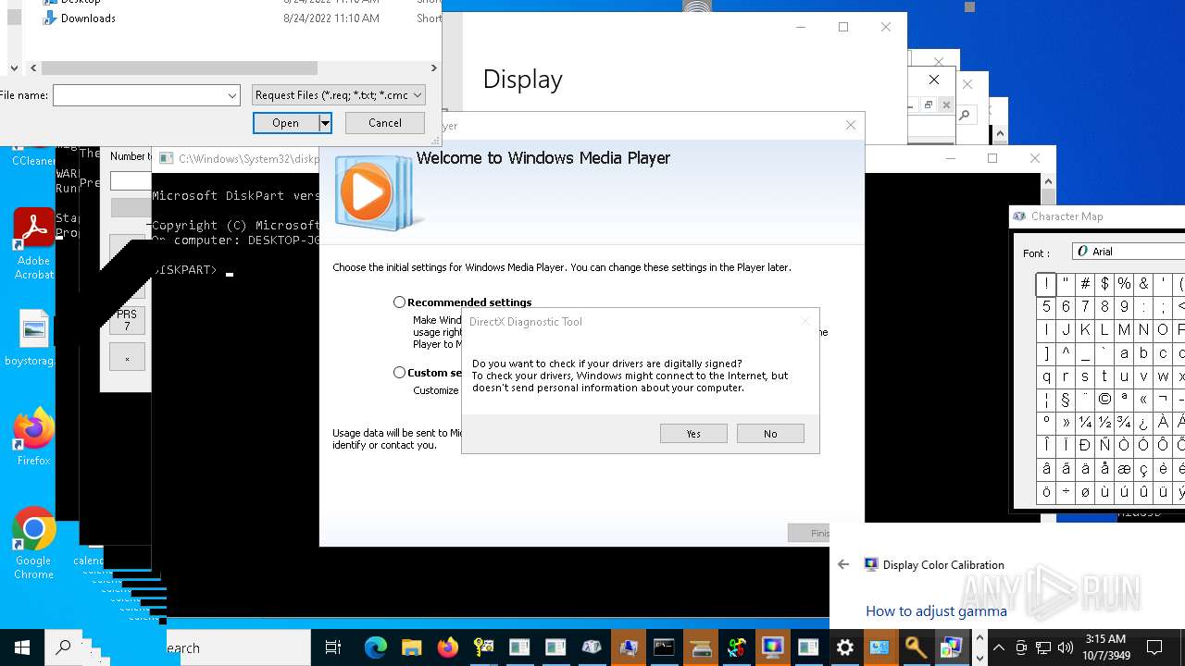Switch to Settings gear taskbar icon

[844, 647]
